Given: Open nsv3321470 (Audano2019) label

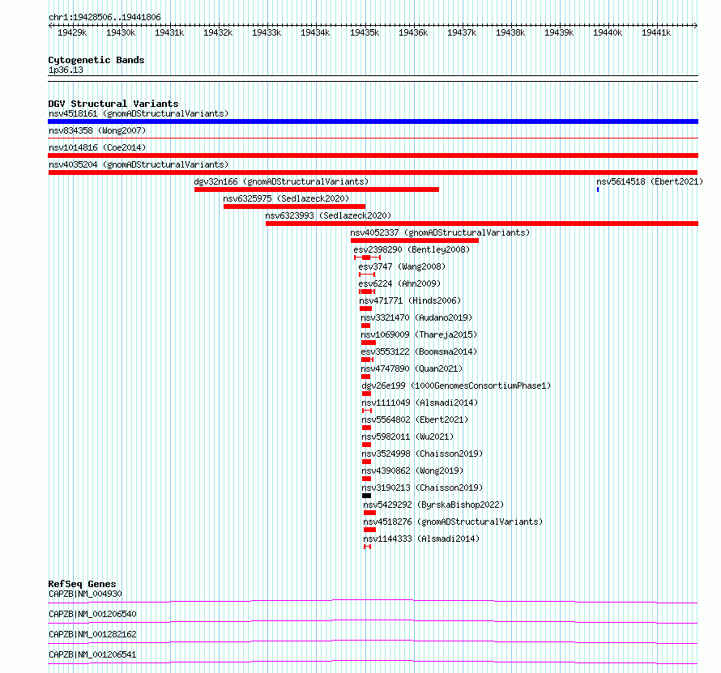Looking at the screenshot, I should point(416,317).
